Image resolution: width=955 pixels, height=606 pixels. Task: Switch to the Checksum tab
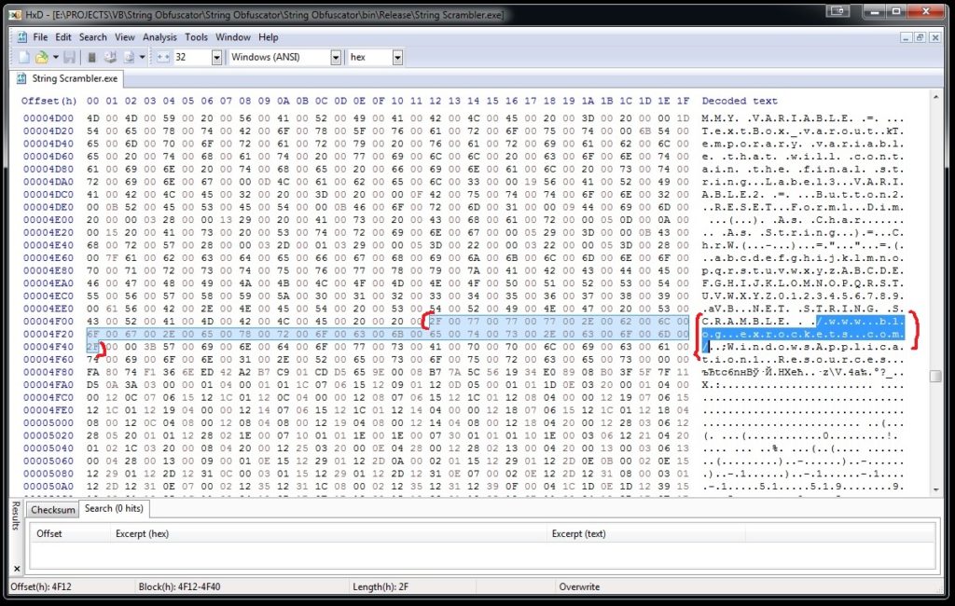pyautogui.click(x=53, y=510)
